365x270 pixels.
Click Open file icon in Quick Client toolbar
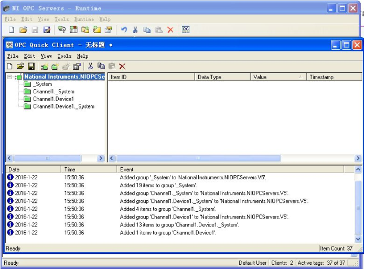20,67
